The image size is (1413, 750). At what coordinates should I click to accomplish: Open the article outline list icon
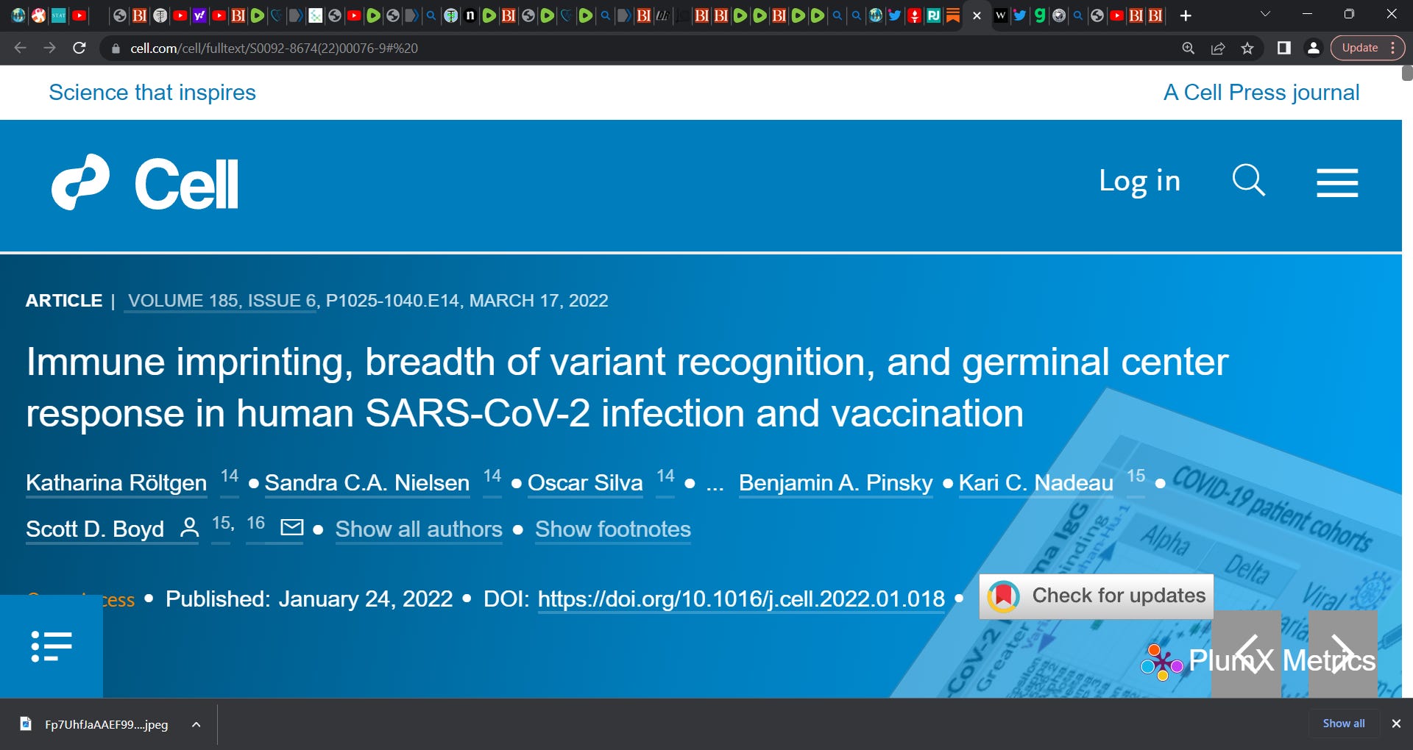click(x=52, y=646)
